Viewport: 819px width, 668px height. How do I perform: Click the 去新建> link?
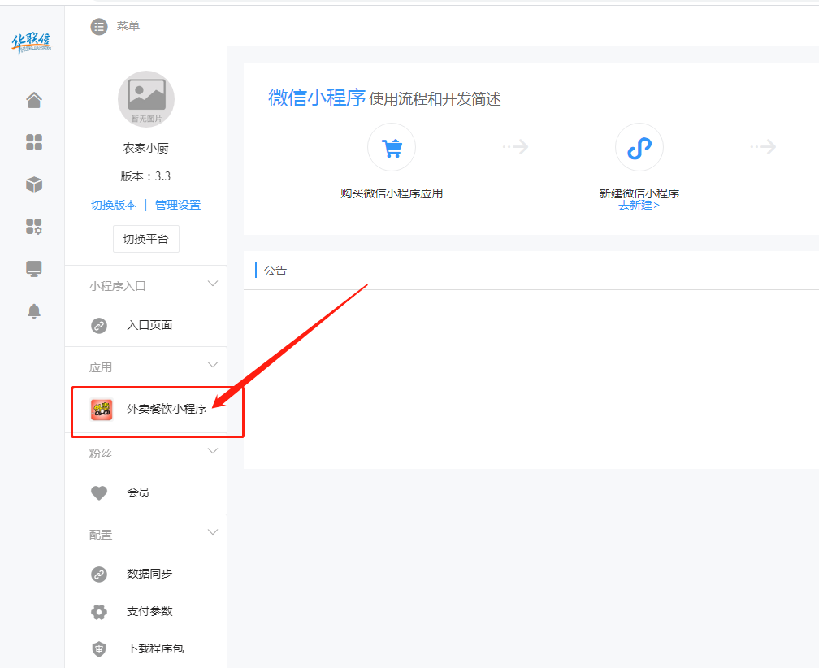tap(639, 206)
